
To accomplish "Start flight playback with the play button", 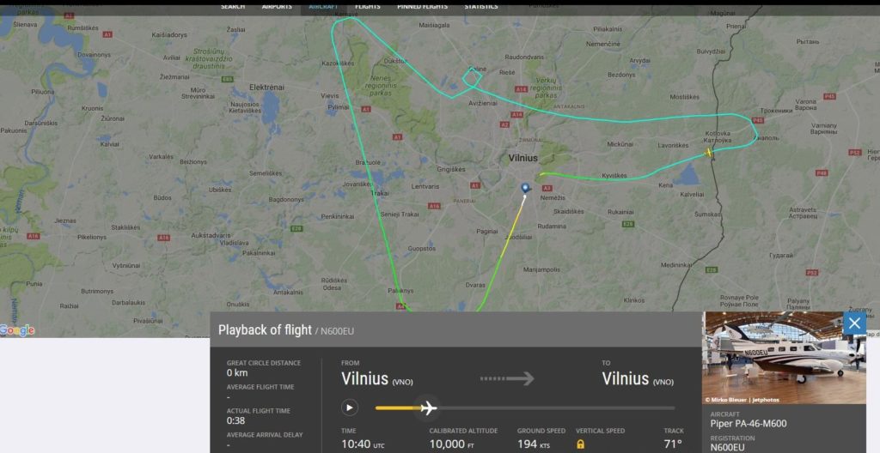I will tap(349, 408).
